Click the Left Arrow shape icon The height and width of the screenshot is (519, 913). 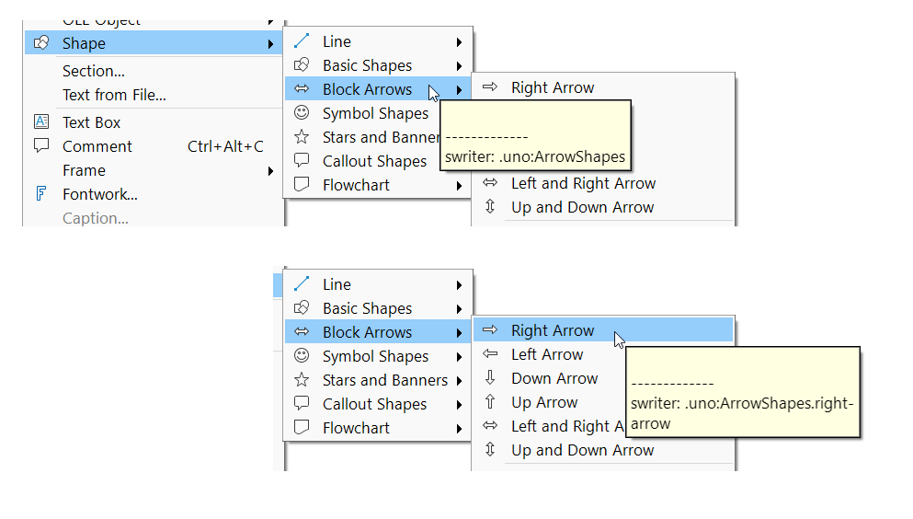point(490,354)
